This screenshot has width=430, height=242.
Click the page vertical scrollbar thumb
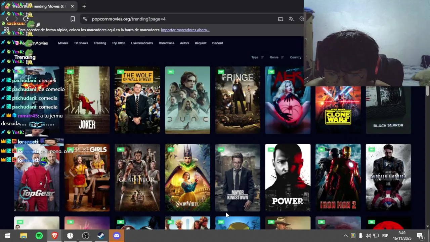click(427, 90)
